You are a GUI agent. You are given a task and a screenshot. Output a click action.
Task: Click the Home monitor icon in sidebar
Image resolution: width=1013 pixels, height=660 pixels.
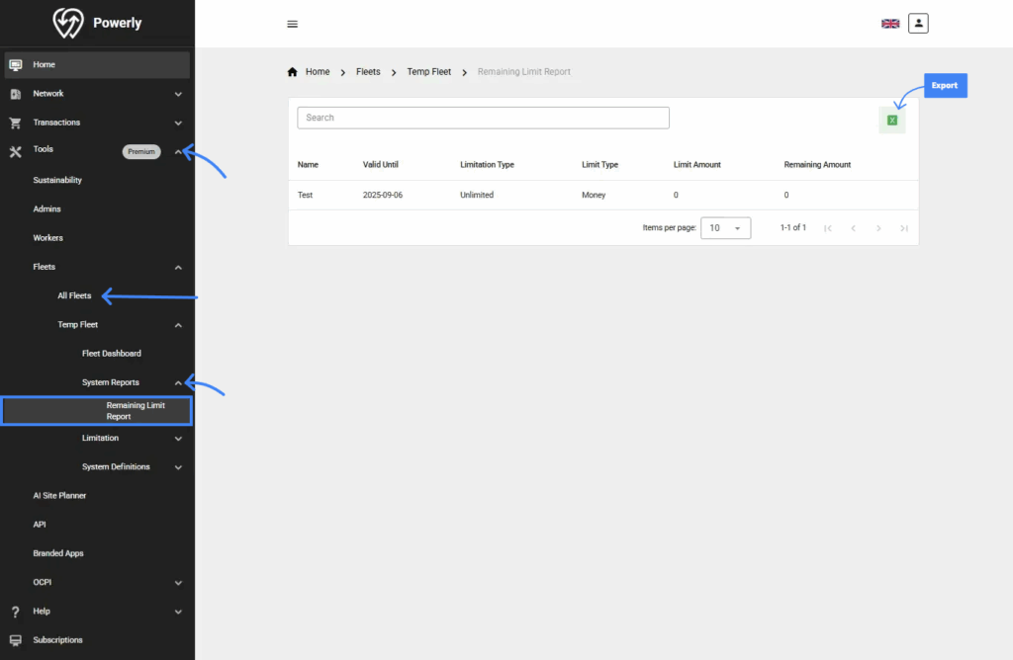click(x=15, y=65)
